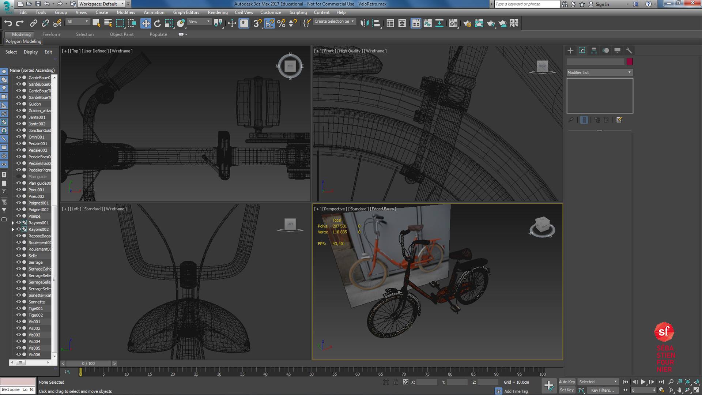Viewport: 702px width, 395px height.
Task: Open the Utilities wrench tab
Action: pyautogui.click(x=629, y=50)
